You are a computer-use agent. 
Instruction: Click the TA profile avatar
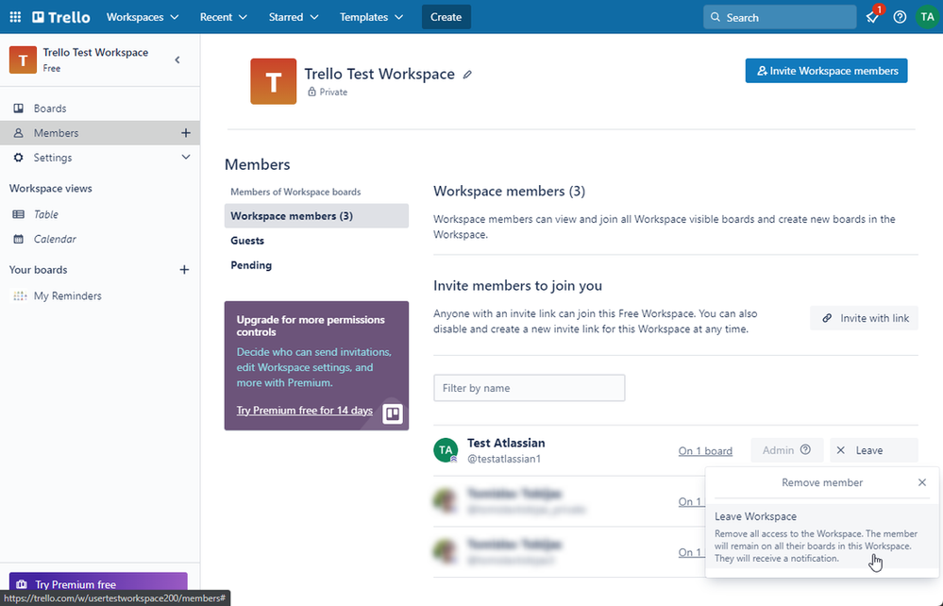pyautogui.click(x=926, y=16)
